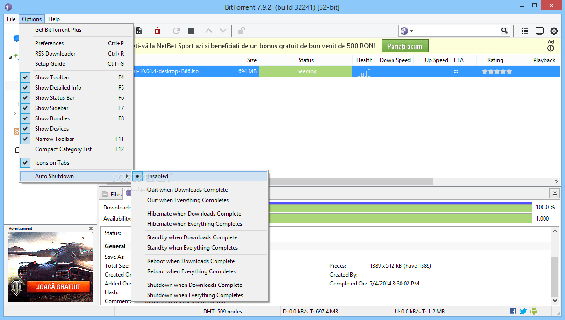565x320 pixels.
Task: Open Preferences via the gear icon
Action: click(x=554, y=31)
